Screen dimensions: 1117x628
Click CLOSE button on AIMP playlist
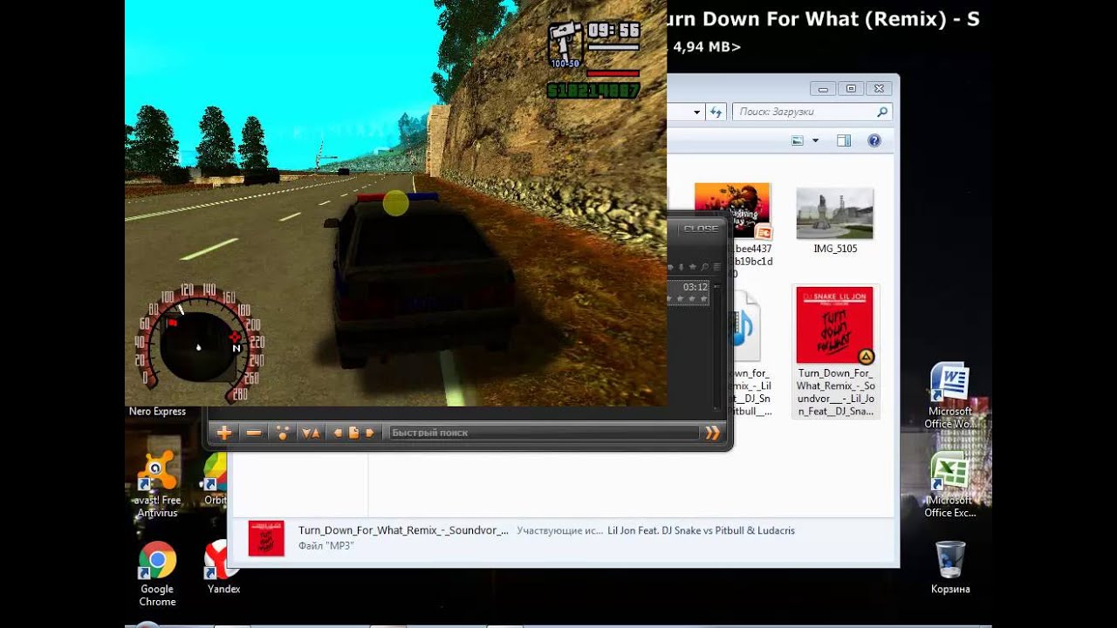701,229
